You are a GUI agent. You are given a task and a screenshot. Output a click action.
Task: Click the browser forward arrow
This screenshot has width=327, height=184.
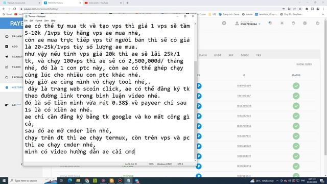point(9,9)
